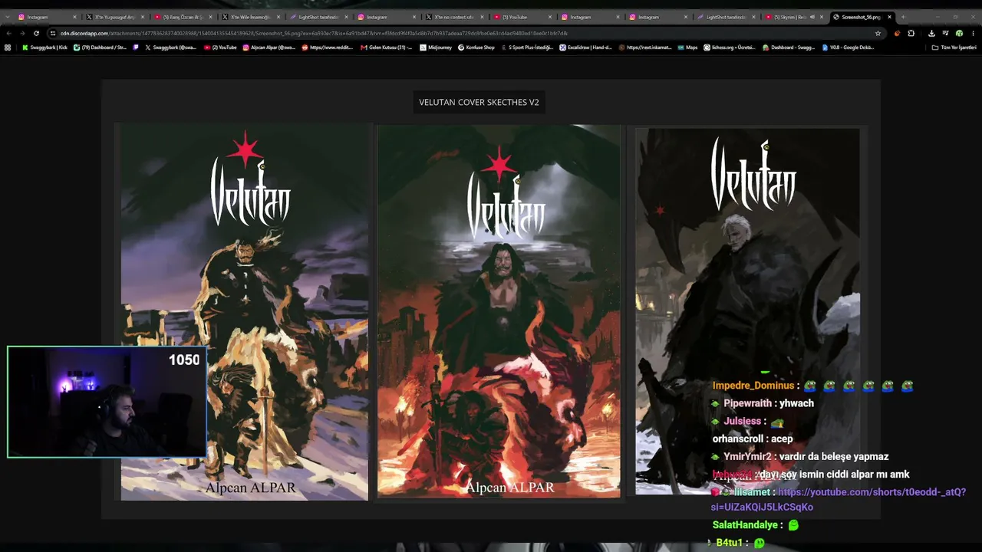Open the V0.8 - Google Dokü... bookmark
Viewport: 982px width, 552px height.
847,48
